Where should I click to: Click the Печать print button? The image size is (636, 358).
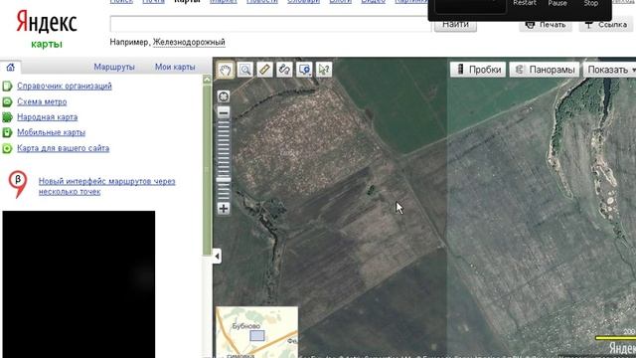tap(546, 25)
